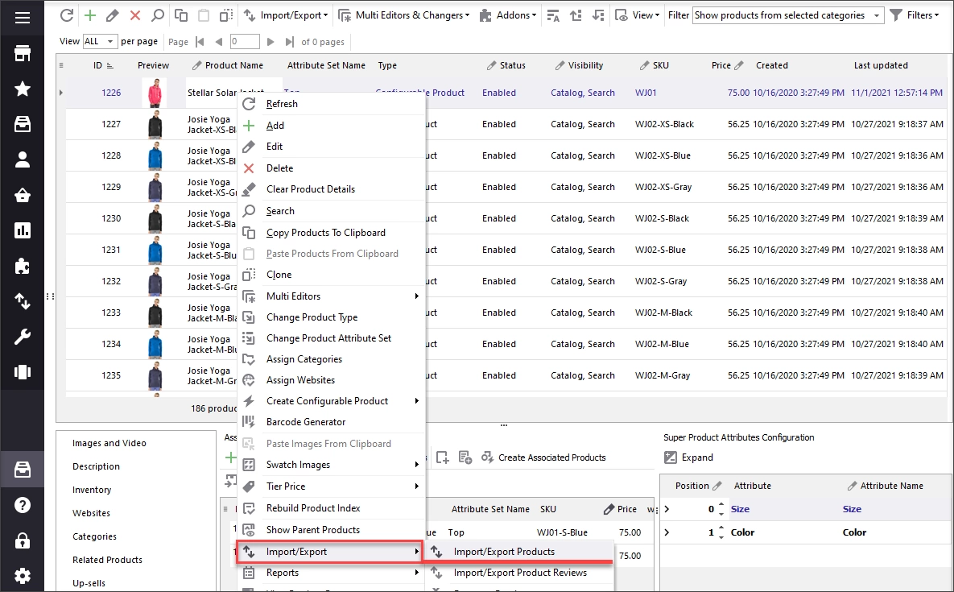The width and height of the screenshot is (954, 592).
Task: Open the reports chart icon in sidebar
Action: (x=23, y=230)
